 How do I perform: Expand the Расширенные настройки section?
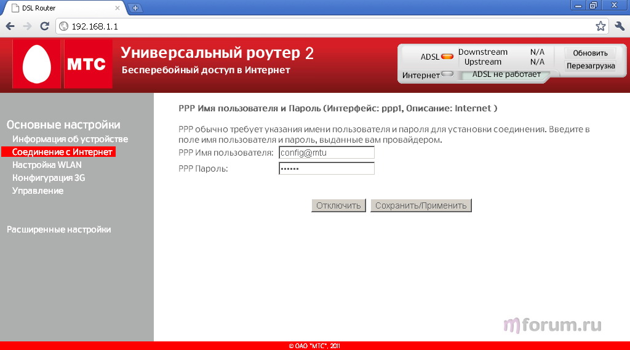[58, 229]
